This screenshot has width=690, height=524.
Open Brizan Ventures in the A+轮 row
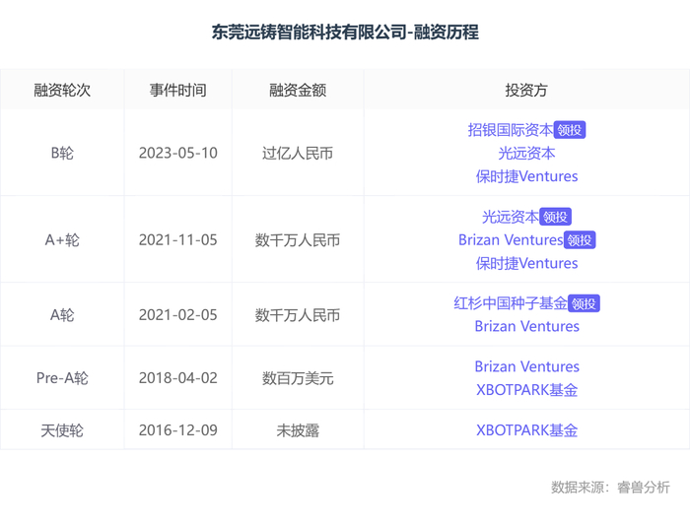point(510,240)
